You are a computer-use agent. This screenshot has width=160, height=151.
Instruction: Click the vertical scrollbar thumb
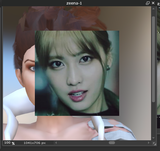coord(153,59)
